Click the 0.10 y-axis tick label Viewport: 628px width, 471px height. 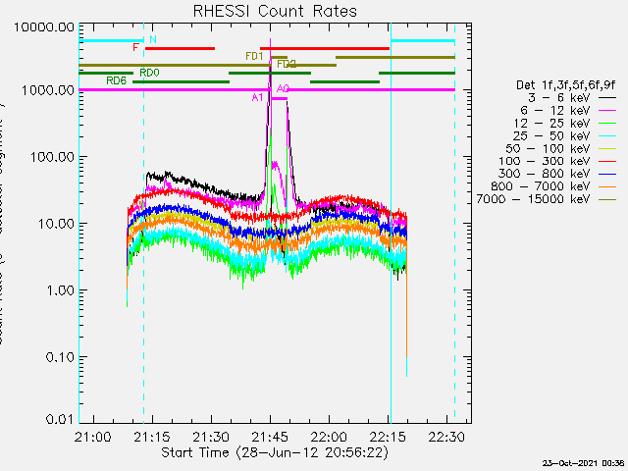point(61,357)
